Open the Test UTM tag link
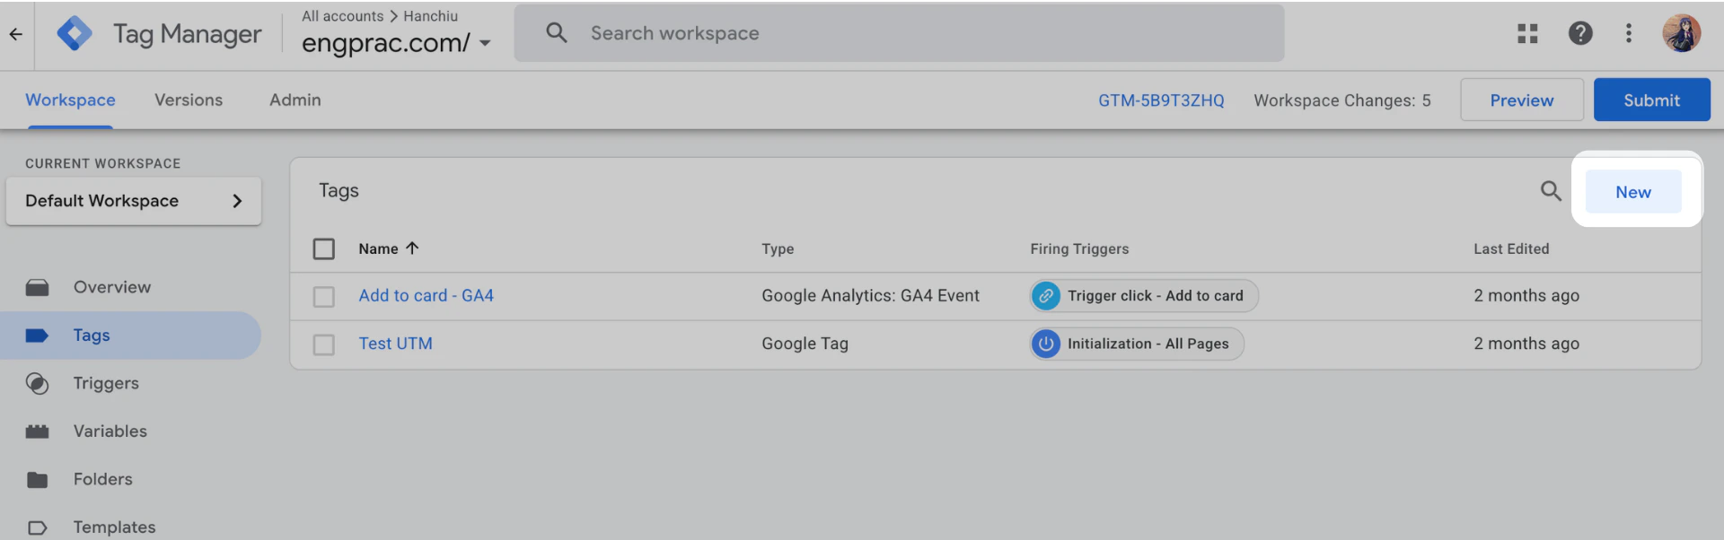The image size is (1724, 540). pos(396,344)
